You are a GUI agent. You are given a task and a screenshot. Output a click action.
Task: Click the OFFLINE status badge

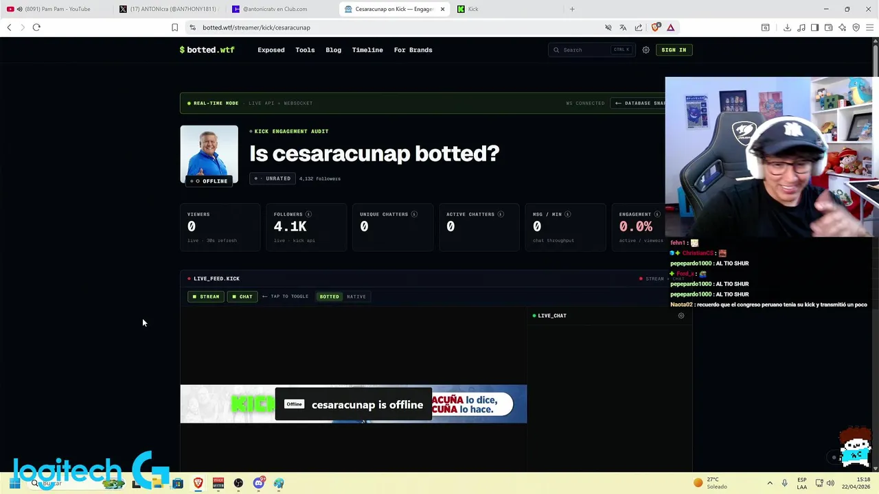(209, 181)
